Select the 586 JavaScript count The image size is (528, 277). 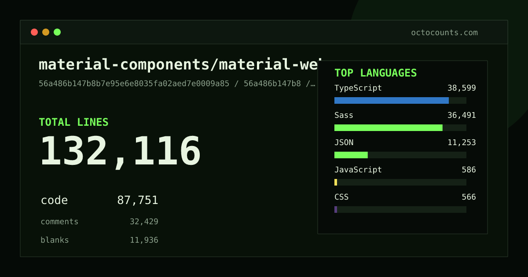(x=469, y=170)
